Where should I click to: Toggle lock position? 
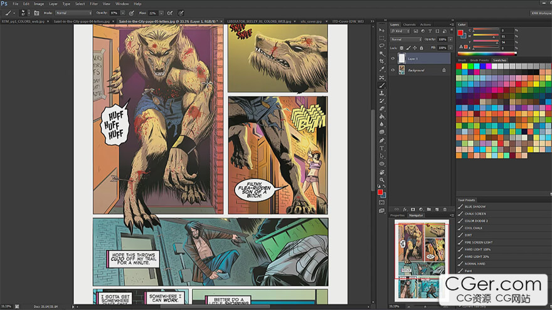[415, 48]
